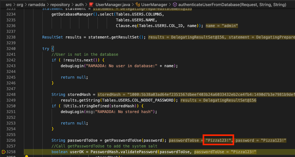Click the Java file icon in breadcrumb
The height and width of the screenshot is (157, 295).
pos(91,4)
